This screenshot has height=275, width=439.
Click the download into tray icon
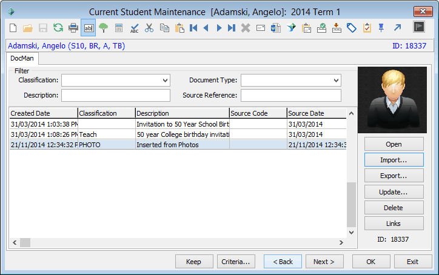(337, 28)
